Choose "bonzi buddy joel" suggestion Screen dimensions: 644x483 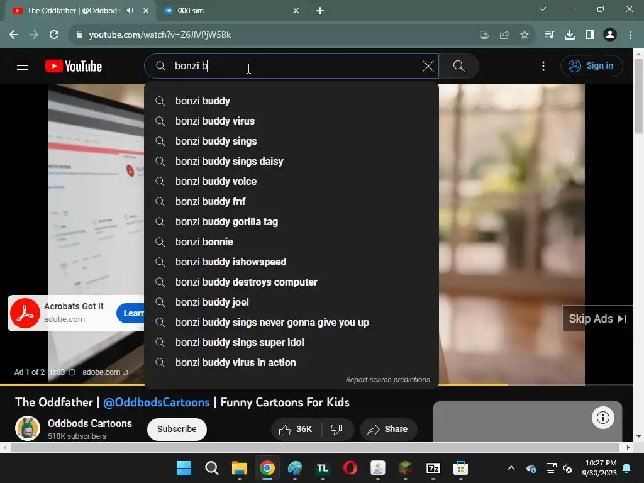[292, 303]
